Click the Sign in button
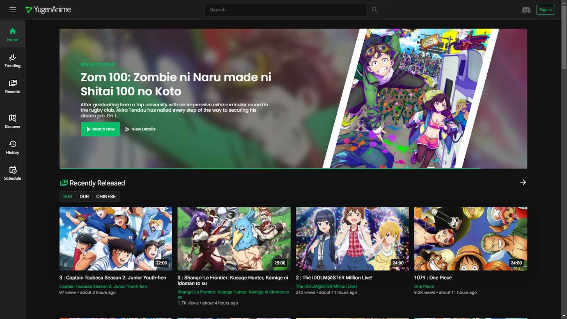 [x=545, y=10]
